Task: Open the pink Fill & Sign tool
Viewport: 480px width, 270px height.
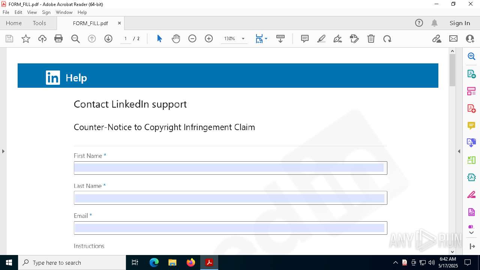Action: coord(471,195)
